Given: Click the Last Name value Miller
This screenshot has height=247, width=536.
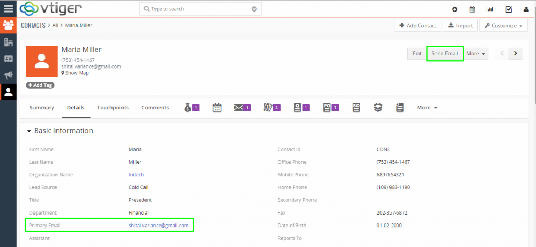Looking at the screenshot, I should pos(135,162).
